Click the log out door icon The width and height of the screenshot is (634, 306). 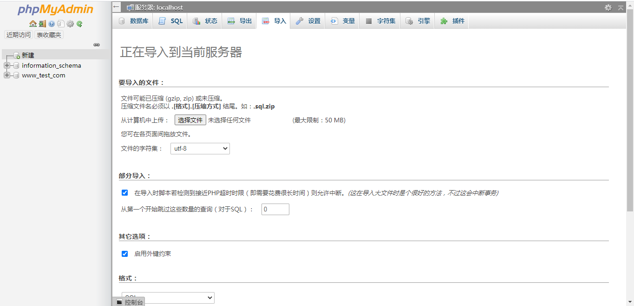42,24
